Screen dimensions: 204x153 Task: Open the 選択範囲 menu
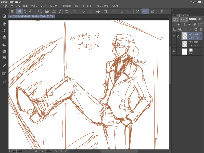coord(67,6)
